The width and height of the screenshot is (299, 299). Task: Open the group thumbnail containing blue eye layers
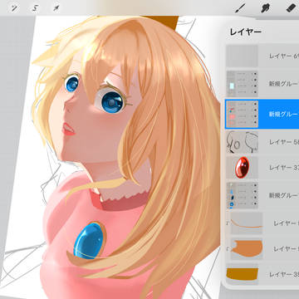[x=243, y=195]
